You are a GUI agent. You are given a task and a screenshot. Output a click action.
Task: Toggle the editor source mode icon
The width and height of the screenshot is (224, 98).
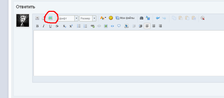click(x=37, y=18)
